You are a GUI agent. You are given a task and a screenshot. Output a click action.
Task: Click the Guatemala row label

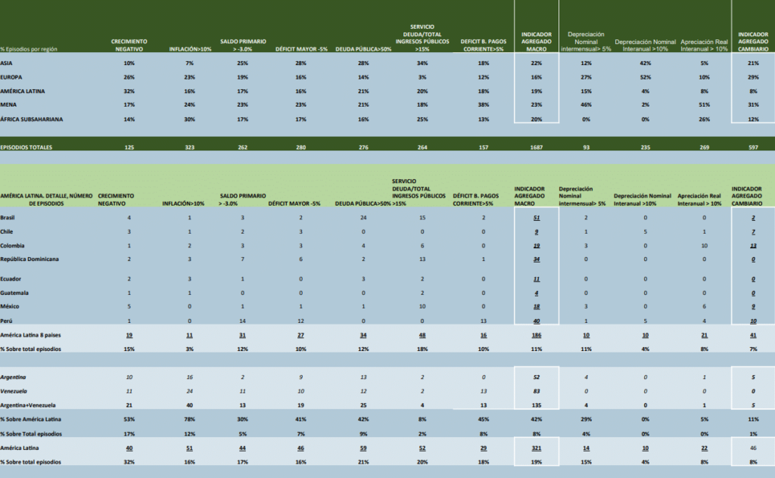tap(15, 293)
